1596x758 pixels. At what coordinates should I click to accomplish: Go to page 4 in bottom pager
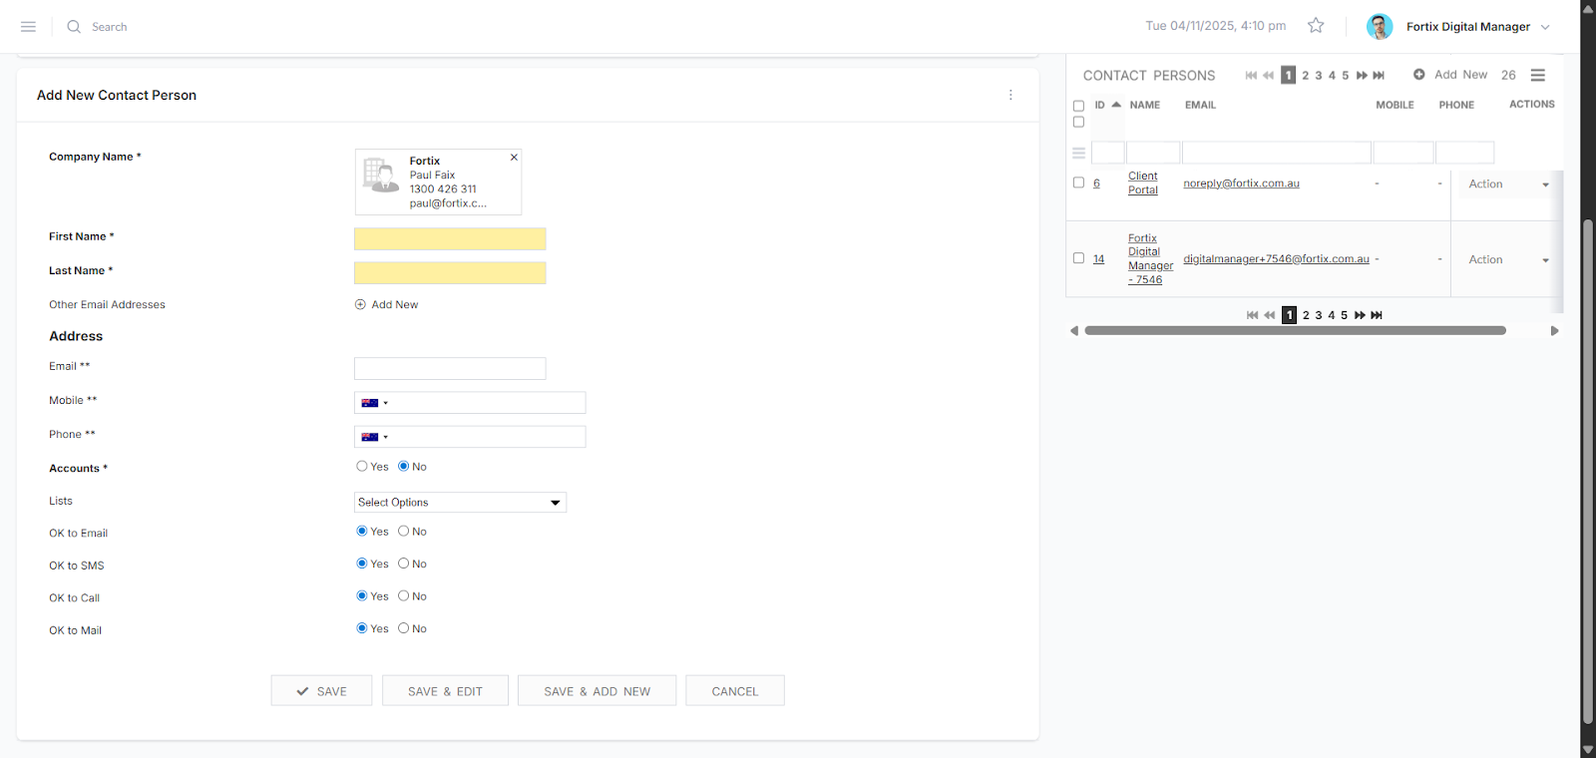(x=1332, y=315)
